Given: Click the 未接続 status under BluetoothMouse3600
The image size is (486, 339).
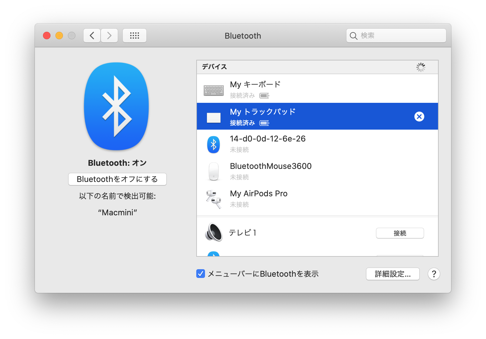Looking at the screenshot, I should (x=239, y=177).
